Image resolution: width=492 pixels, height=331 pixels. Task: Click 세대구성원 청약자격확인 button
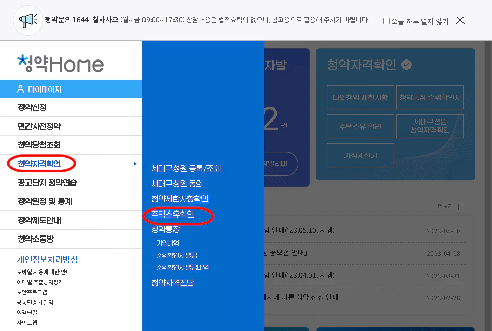point(430,126)
